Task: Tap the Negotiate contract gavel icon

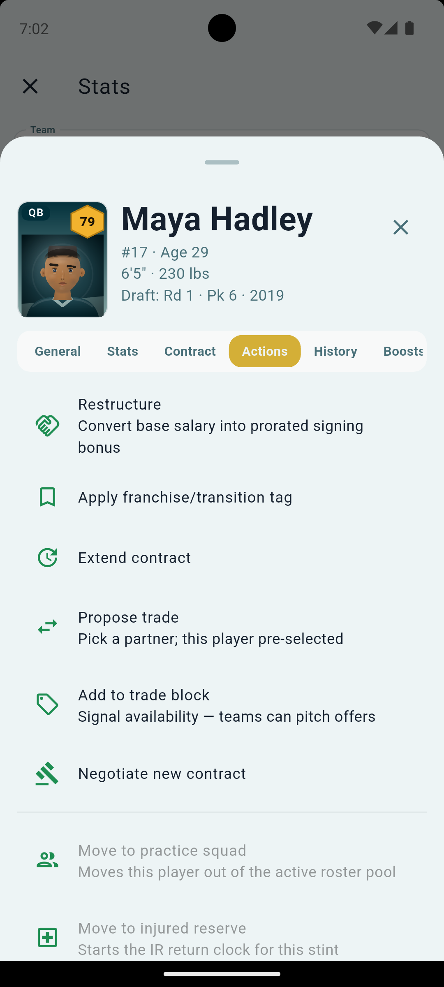Action: (47, 774)
